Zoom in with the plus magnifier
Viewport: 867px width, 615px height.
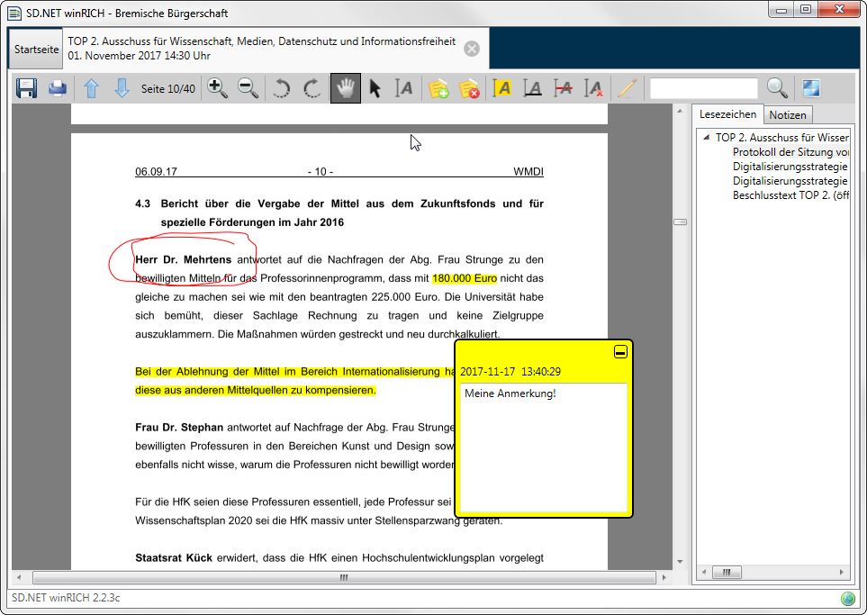click(x=217, y=88)
